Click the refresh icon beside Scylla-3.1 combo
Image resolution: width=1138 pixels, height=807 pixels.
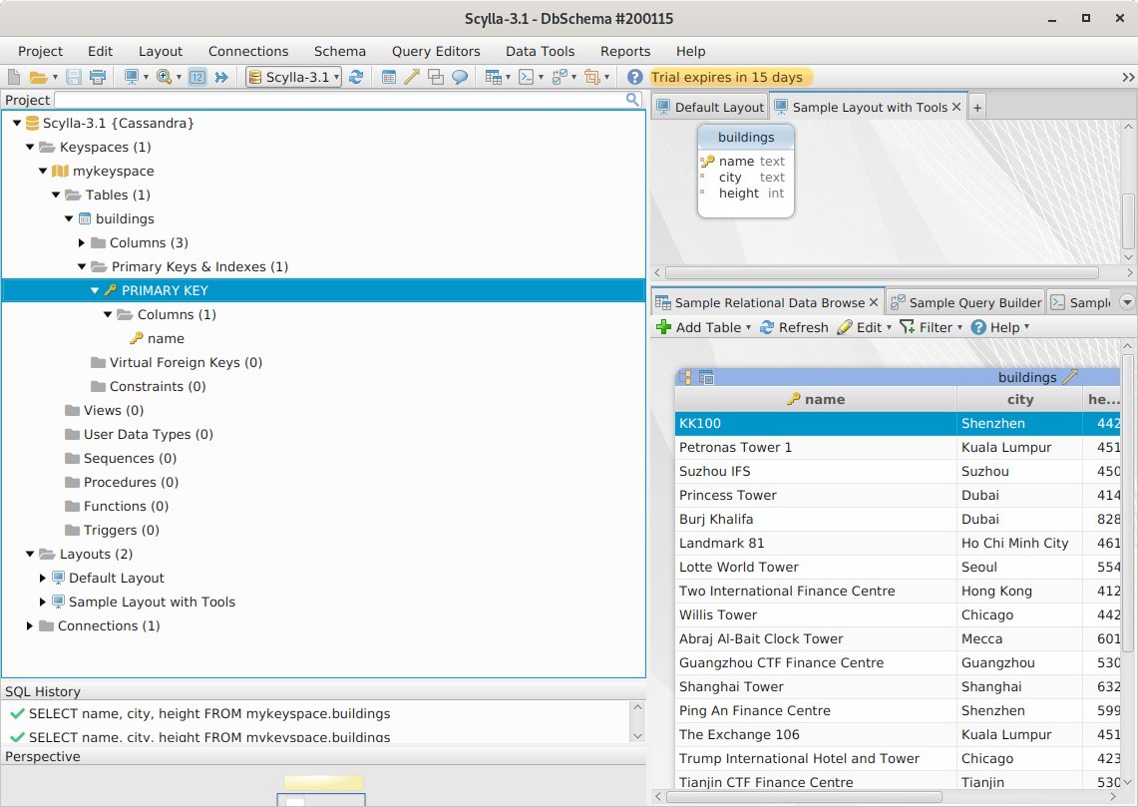356,77
